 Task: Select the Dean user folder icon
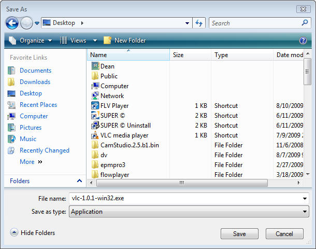click(95, 66)
